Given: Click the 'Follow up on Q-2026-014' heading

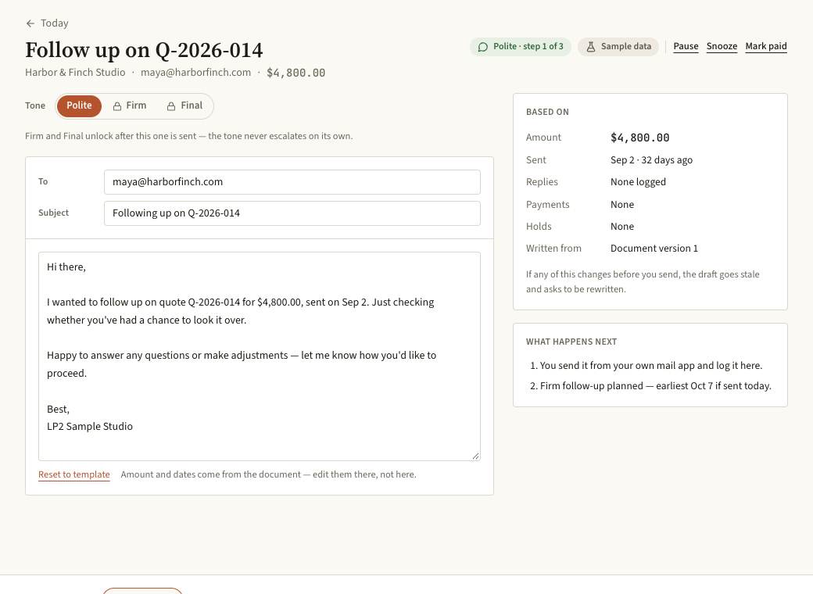Looking at the screenshot, I should (x=144, y=50).
